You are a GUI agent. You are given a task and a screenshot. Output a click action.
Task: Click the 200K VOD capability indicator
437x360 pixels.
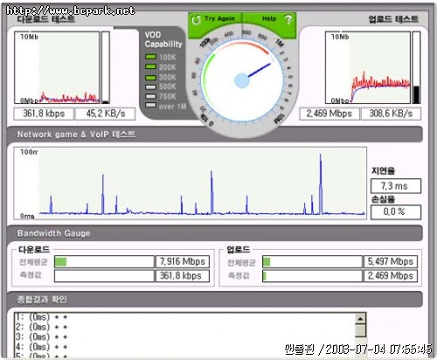coord(150,66)
